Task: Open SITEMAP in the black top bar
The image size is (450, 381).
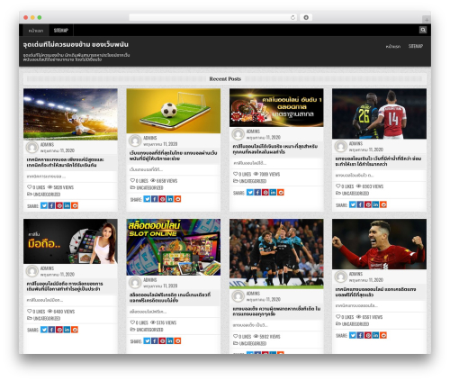Action: 61,31
